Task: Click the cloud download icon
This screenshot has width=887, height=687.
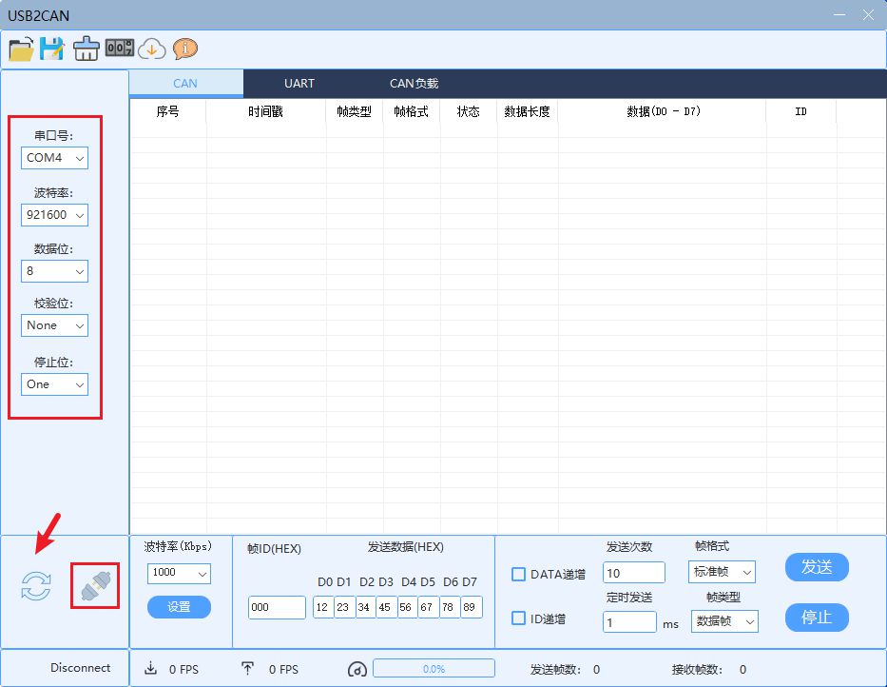Action: click(152, 49)
